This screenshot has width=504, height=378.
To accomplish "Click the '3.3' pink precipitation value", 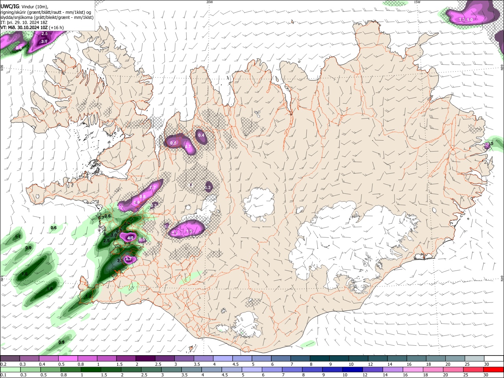I will coord(128,259).
